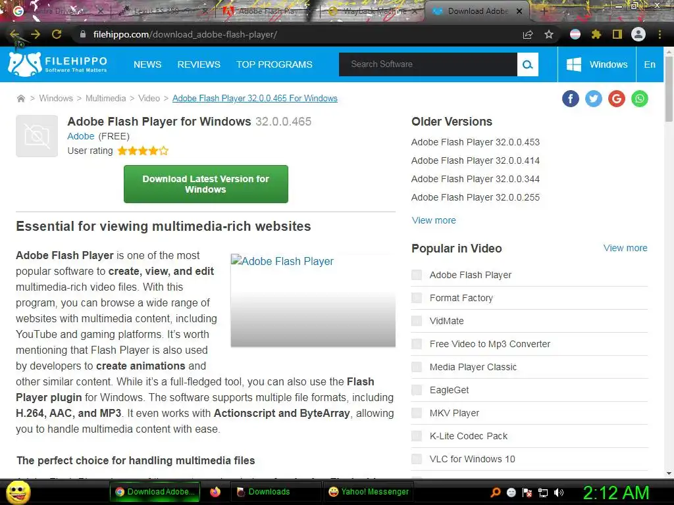Click View more beside Popular in Video

click(x=625, y=248)
